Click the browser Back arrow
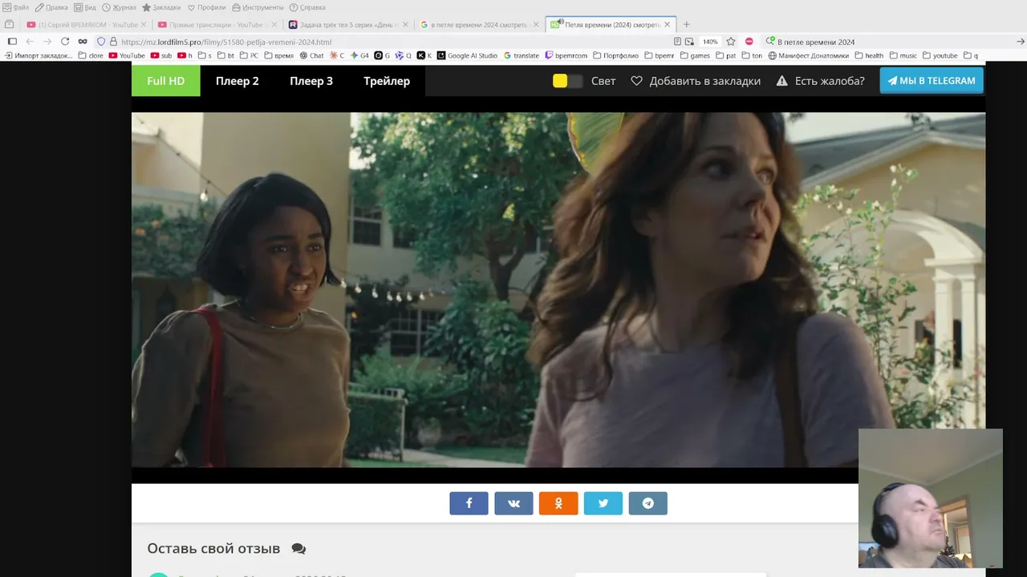The height and width of the screenshot is (577, 1027). pyautogui.click(x=30, y=42)
